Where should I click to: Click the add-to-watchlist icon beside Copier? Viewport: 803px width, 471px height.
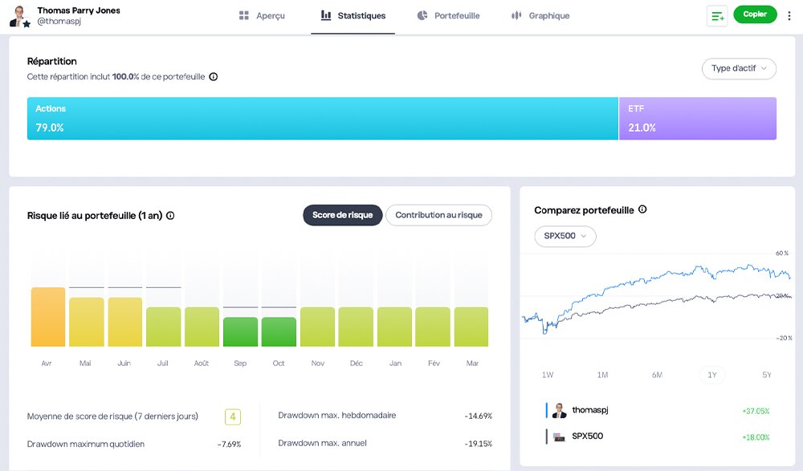pyautogui.click(x=717, y=16)
